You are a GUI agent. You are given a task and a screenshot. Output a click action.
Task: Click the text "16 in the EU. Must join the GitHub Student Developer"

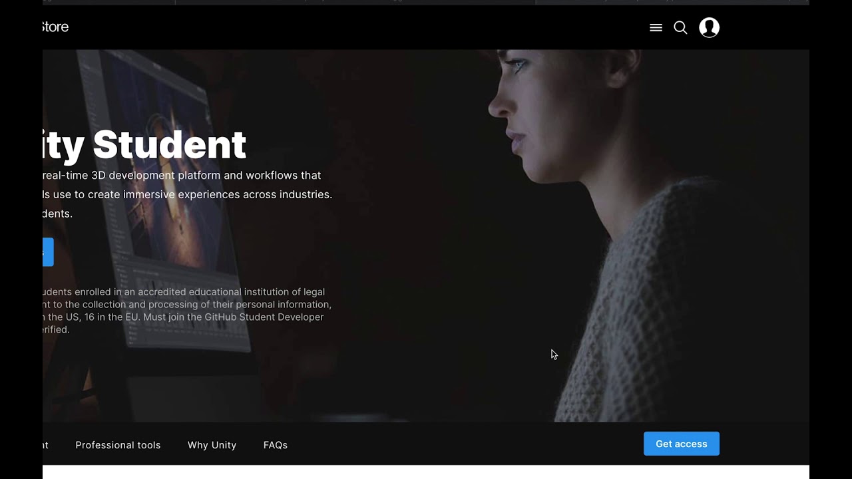(x=204, y=317)
